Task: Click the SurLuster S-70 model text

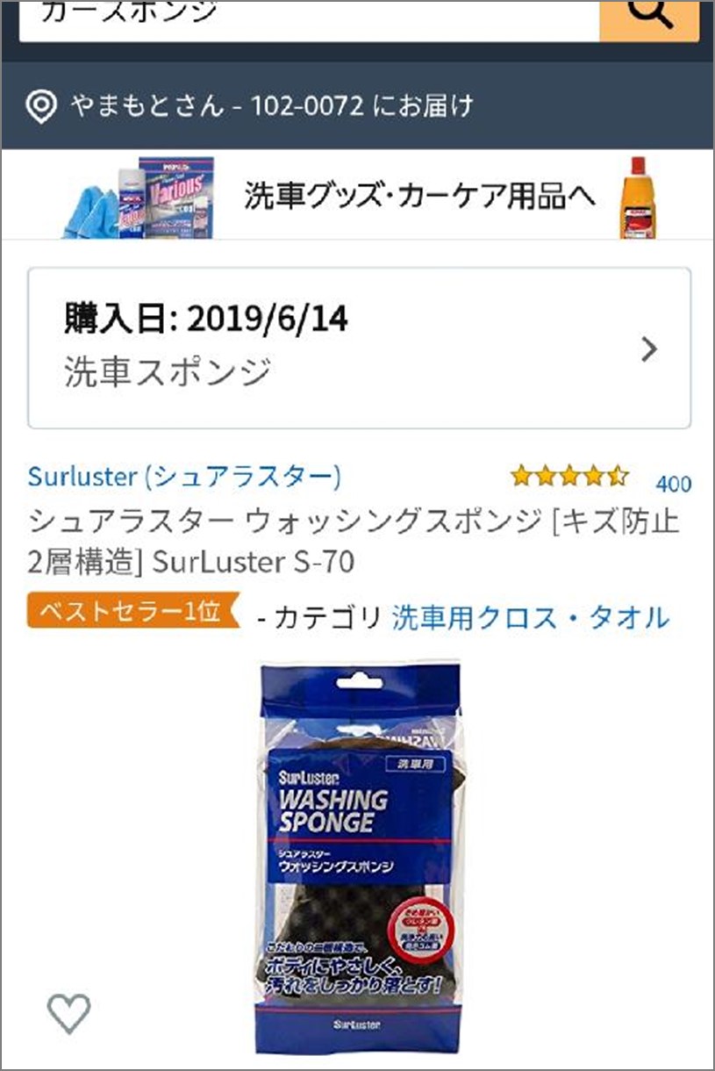Action: [x=254, y=562]
